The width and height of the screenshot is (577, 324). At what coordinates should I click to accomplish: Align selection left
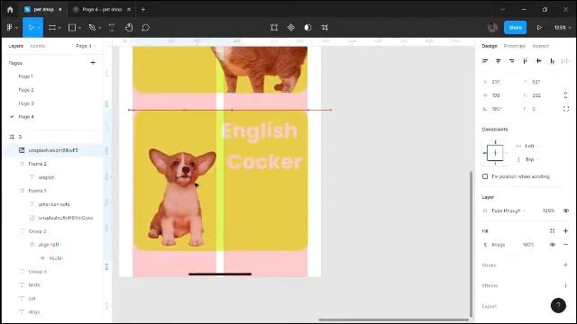pos(485,61)
